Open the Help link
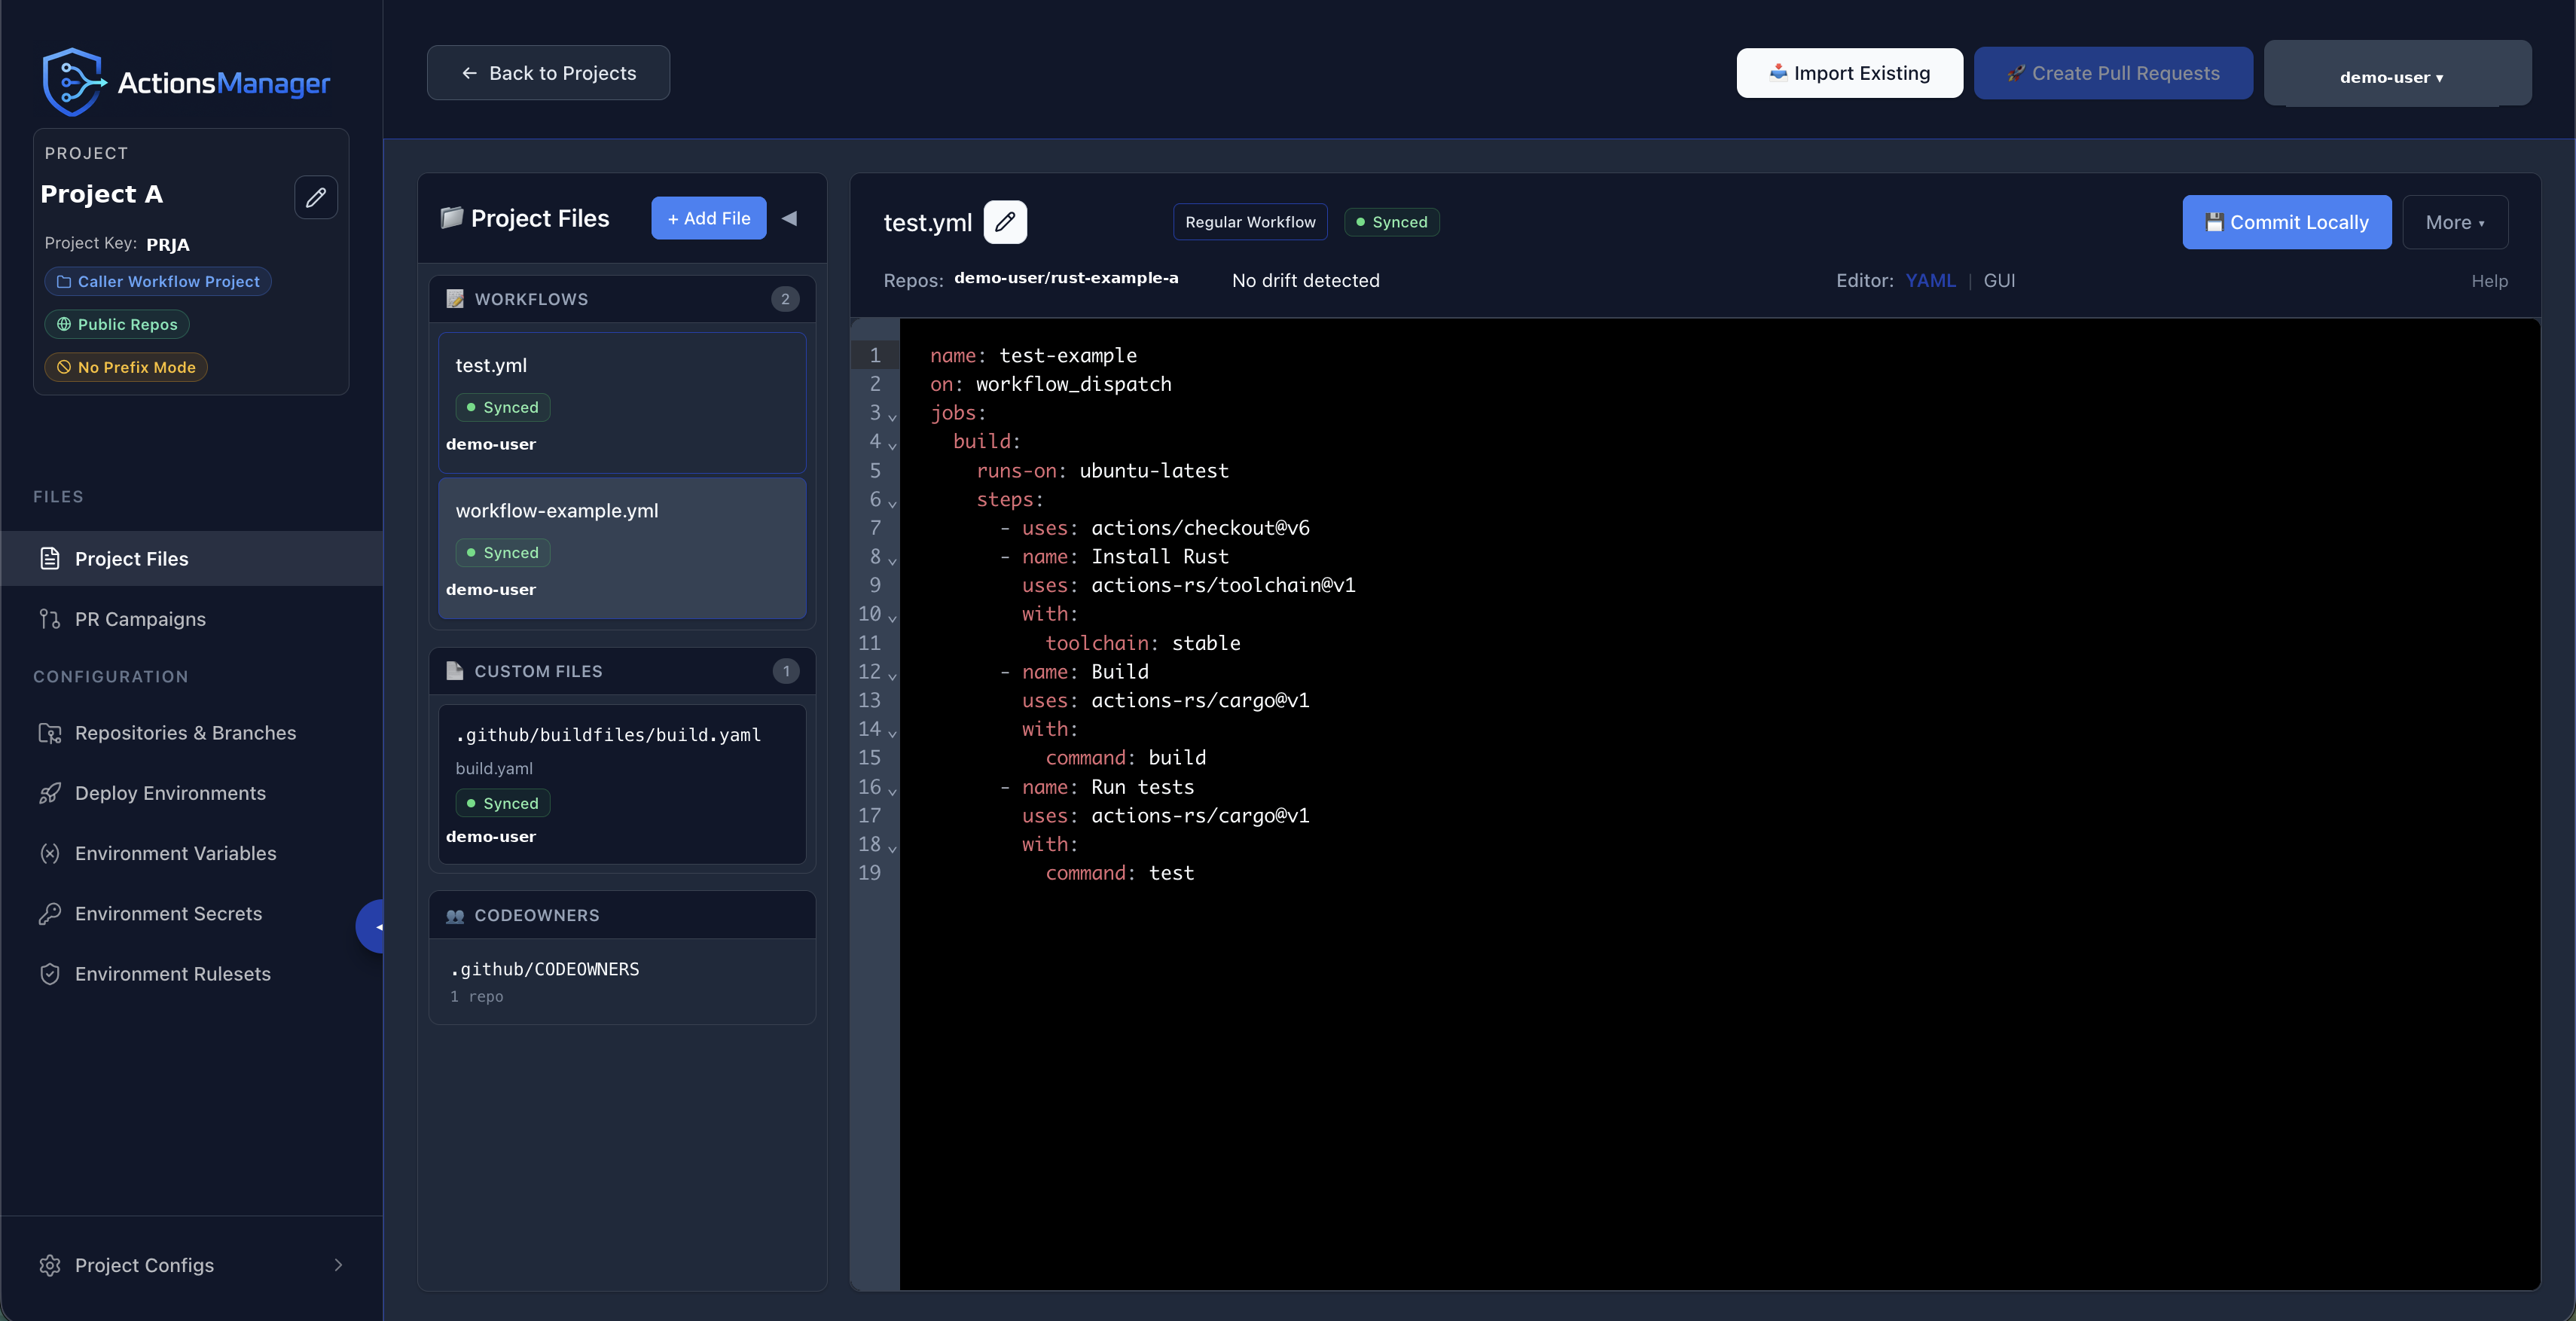Screen dimensions: 2576x1321 2489,281
